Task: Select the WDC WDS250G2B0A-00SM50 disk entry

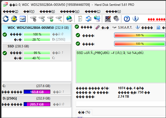Action: click(37, 34)
